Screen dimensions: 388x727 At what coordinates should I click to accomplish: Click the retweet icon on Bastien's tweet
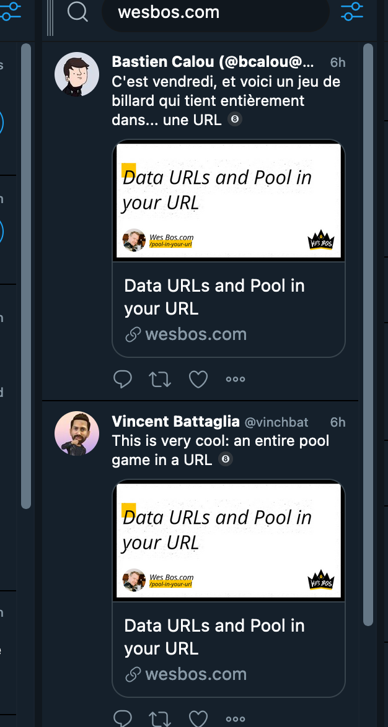pos(160,378)
